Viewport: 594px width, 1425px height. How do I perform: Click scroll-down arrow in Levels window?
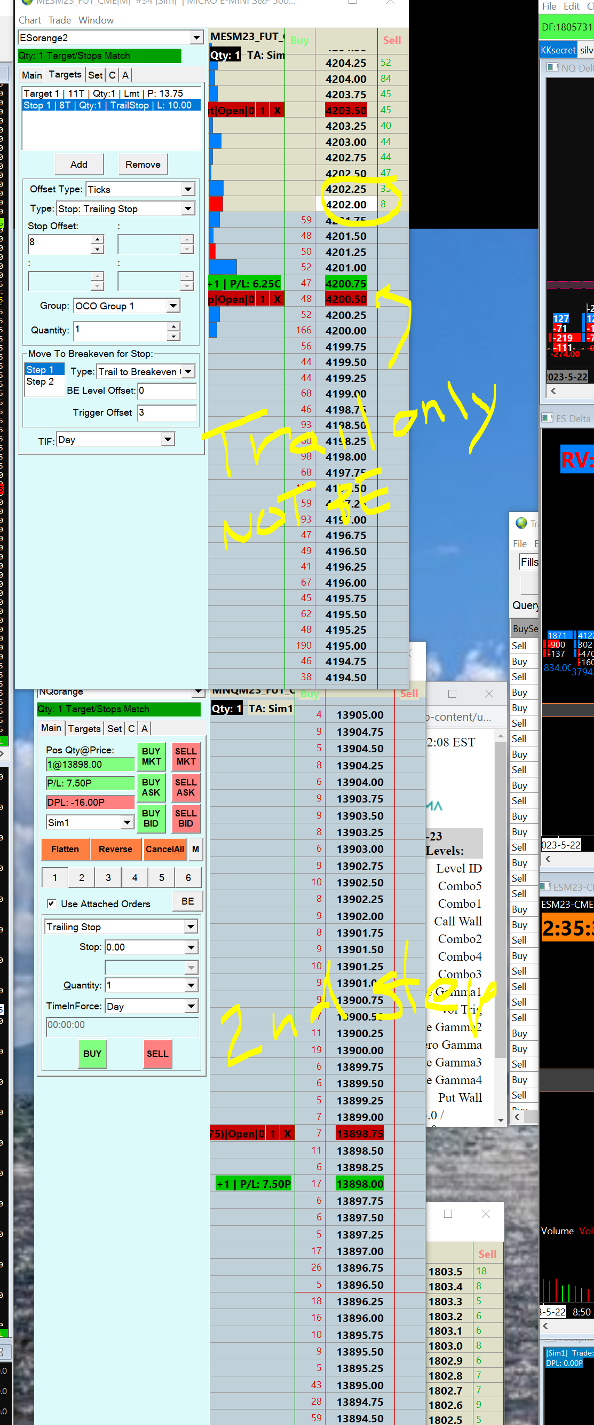[x=501, y=1120]
